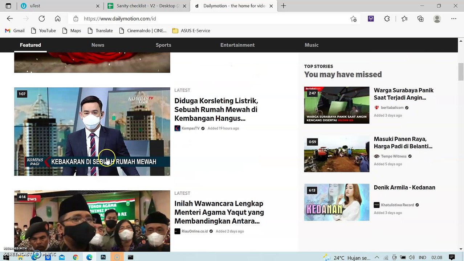Click the partially visible top video thumbnail
The width and height of the screenshot is (464, 261).
click(x=92, y=62)
